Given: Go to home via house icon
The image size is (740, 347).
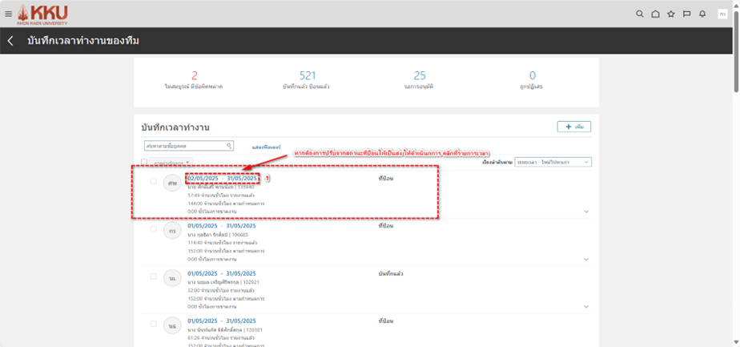Looking at the screenshot, I should 655,14.
